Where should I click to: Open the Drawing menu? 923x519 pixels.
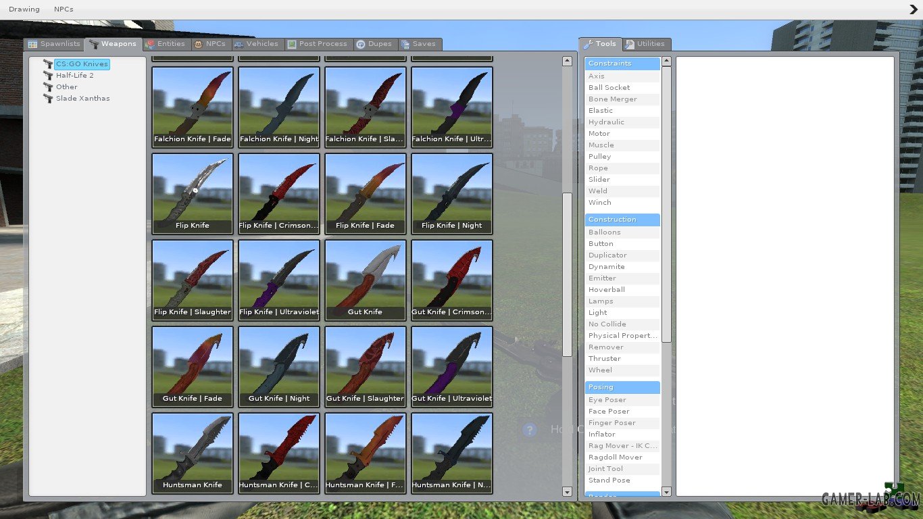24,9
